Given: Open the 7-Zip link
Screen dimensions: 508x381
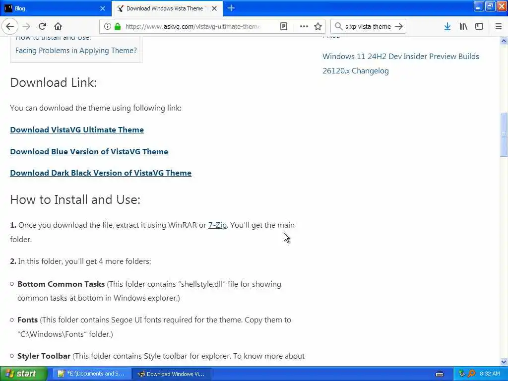Looking at the screenshot, I should pos(217,225).
